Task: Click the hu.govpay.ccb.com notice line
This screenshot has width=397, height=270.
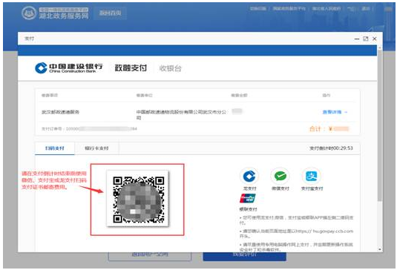Action: (296, 234)
